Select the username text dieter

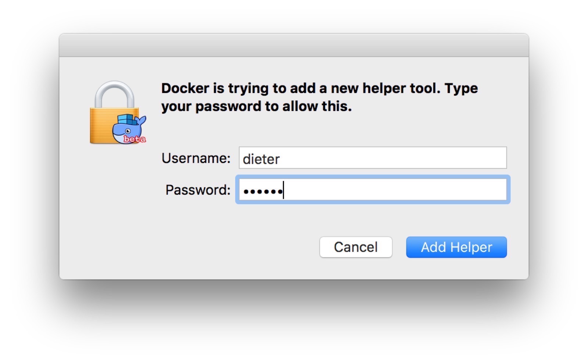pos(261,159)
